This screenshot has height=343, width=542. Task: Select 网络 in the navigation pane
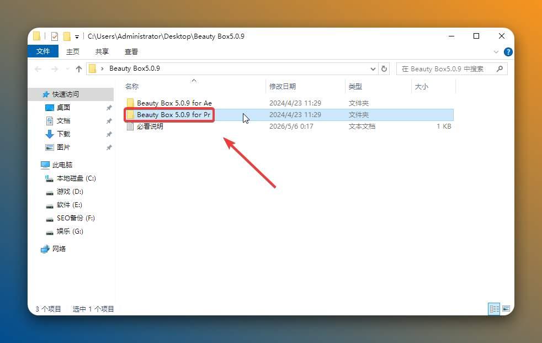point(59,249)
